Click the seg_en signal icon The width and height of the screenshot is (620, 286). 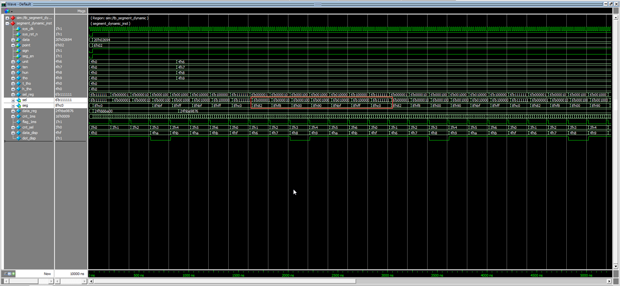(x=18, y=56)
